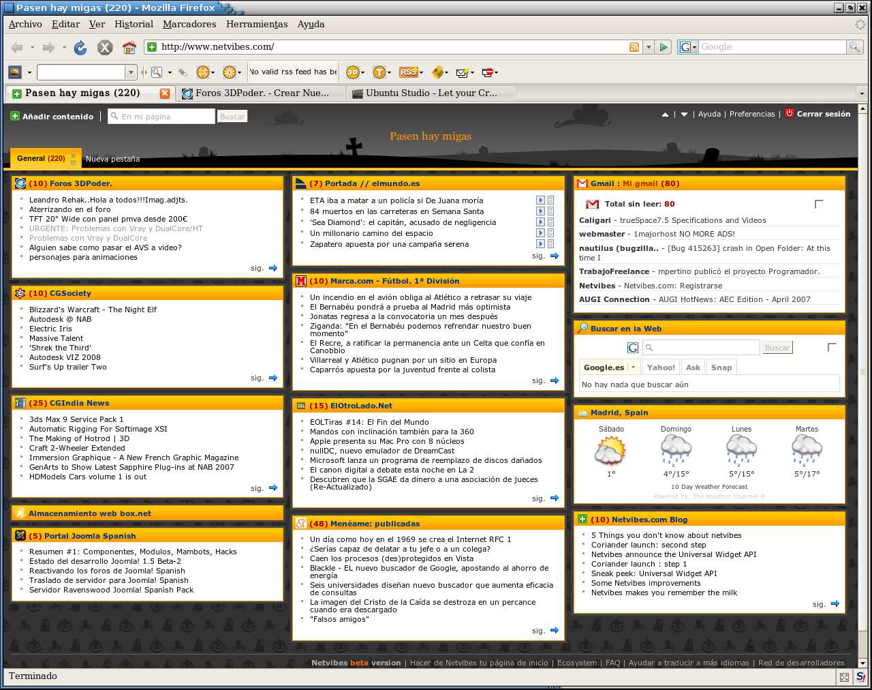Open the Marcadores menu
The height and width of the screenshot is (690, 872).
(189, 24)
